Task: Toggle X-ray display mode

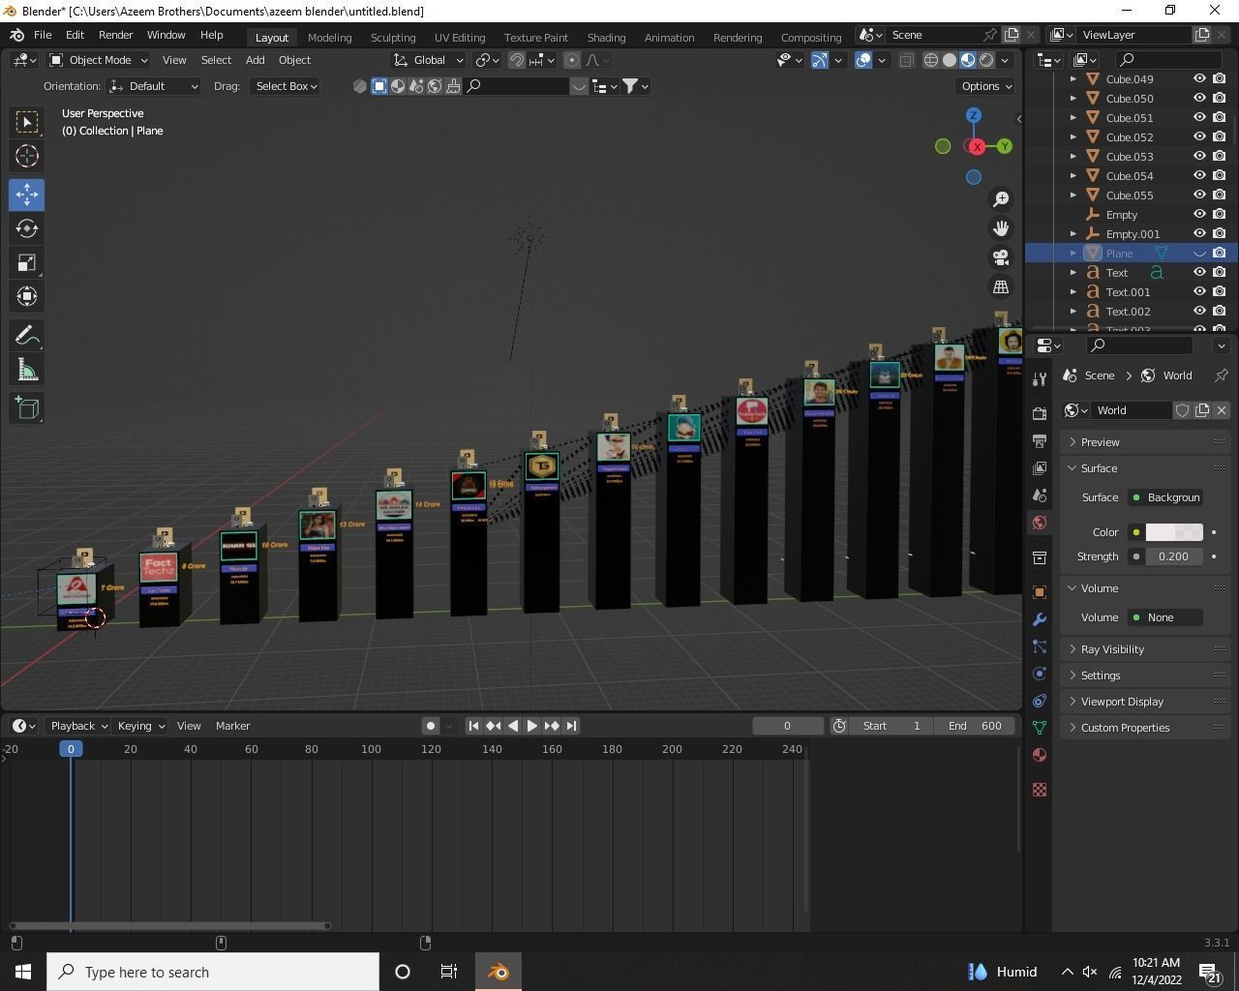Action: click(906, 60)
